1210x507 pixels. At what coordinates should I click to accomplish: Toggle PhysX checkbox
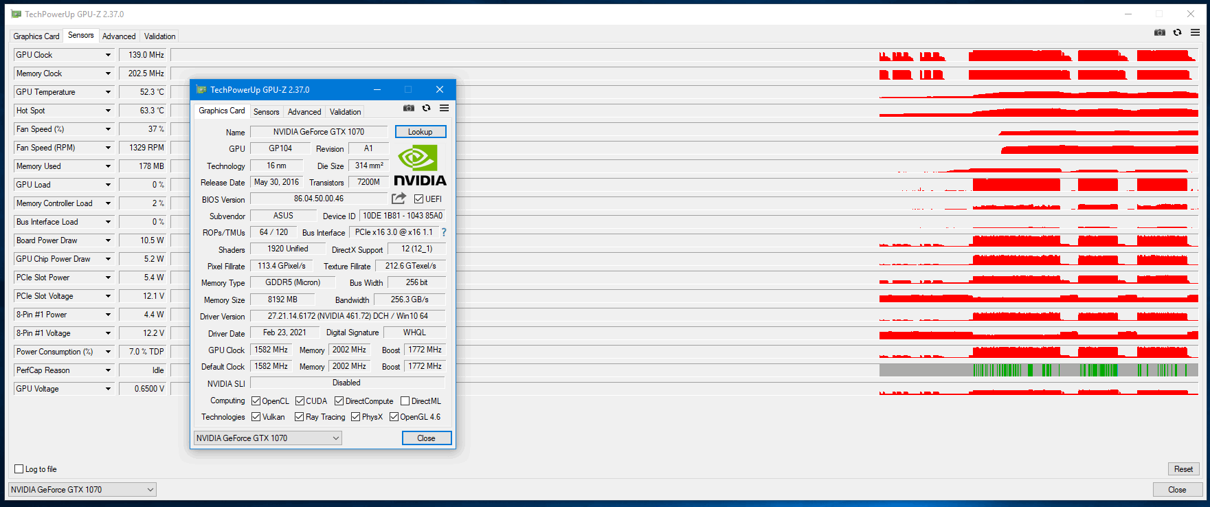coord(356,417)
